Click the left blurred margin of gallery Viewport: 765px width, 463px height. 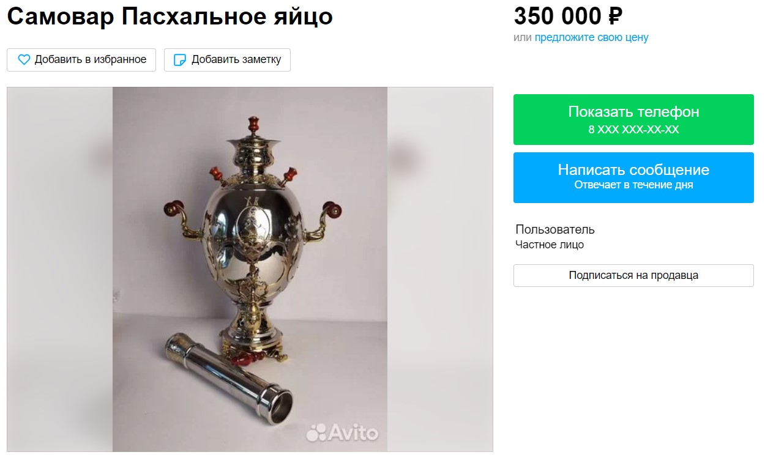pos(60,269)
